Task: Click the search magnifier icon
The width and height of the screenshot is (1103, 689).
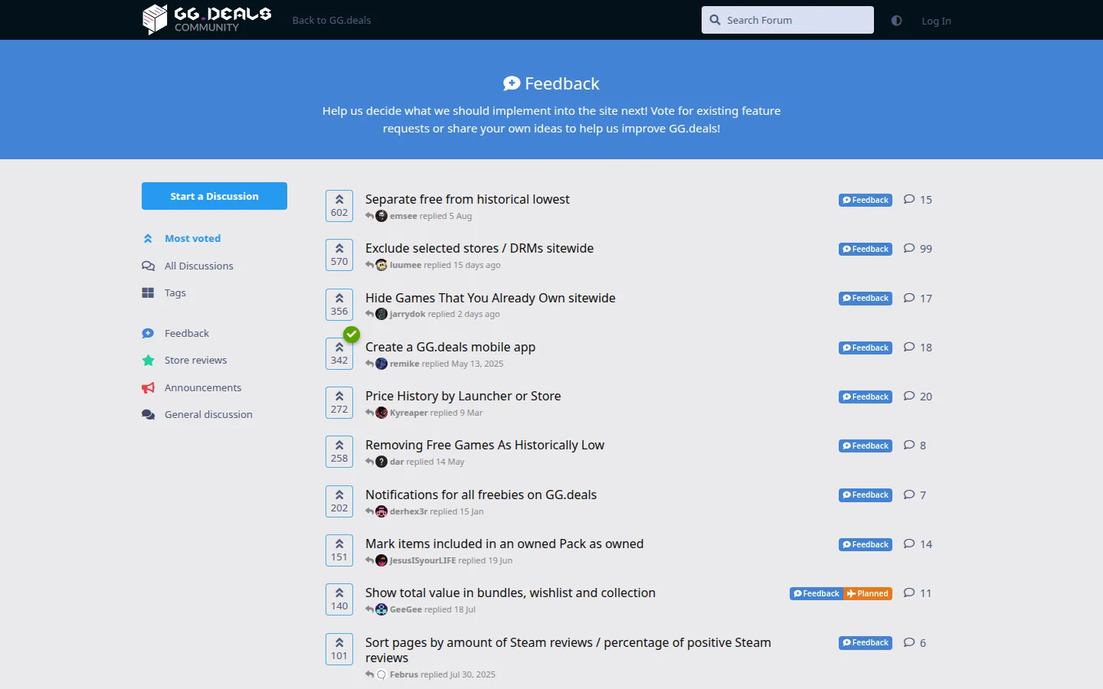Action: (x=715, y=20)
